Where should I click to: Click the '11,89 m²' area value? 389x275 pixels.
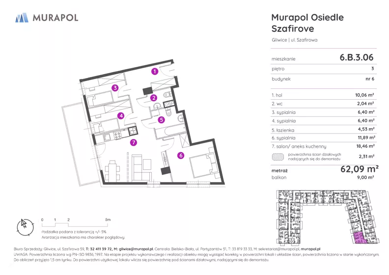pos(365,137)
